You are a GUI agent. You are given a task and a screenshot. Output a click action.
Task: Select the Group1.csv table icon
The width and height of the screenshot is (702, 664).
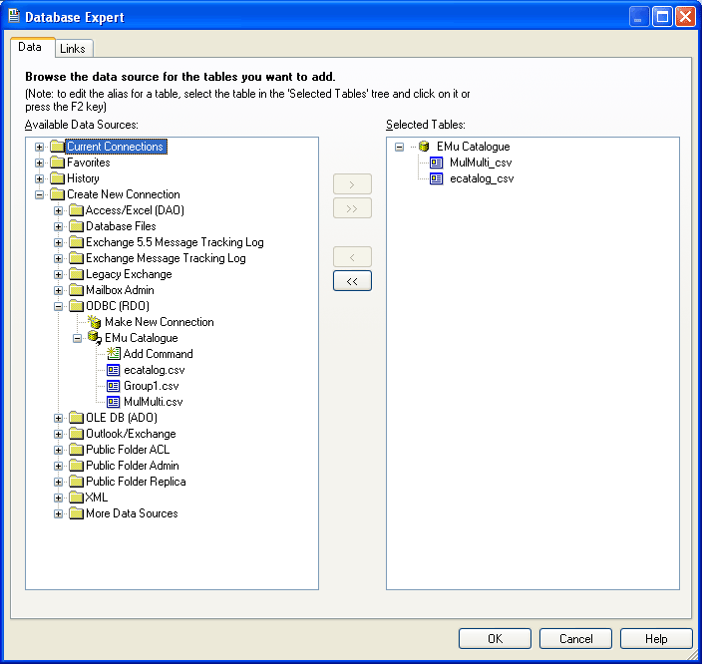pos(114,386)
